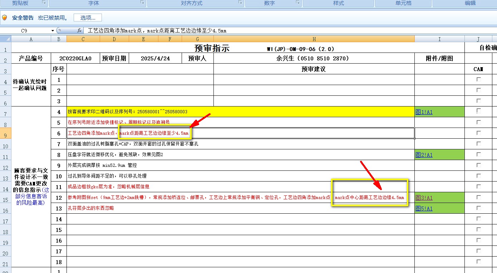Select the 预审建议 header cell
The image size is (497, 273).
point(314,69)
